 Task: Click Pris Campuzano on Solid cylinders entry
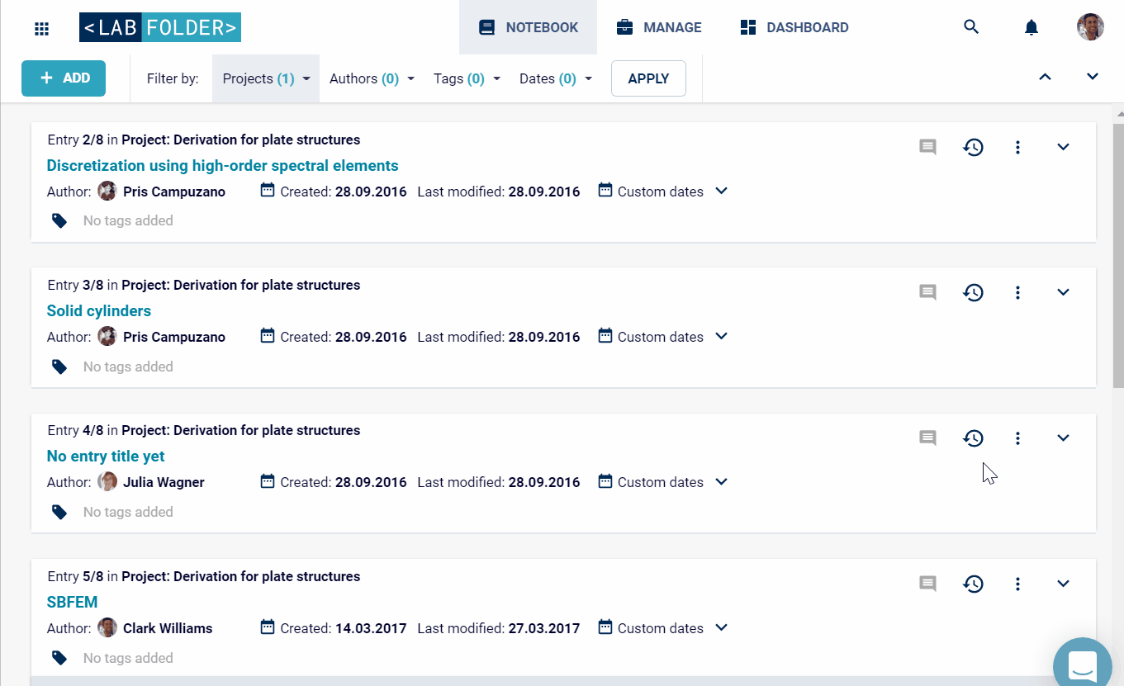(174, 337)
